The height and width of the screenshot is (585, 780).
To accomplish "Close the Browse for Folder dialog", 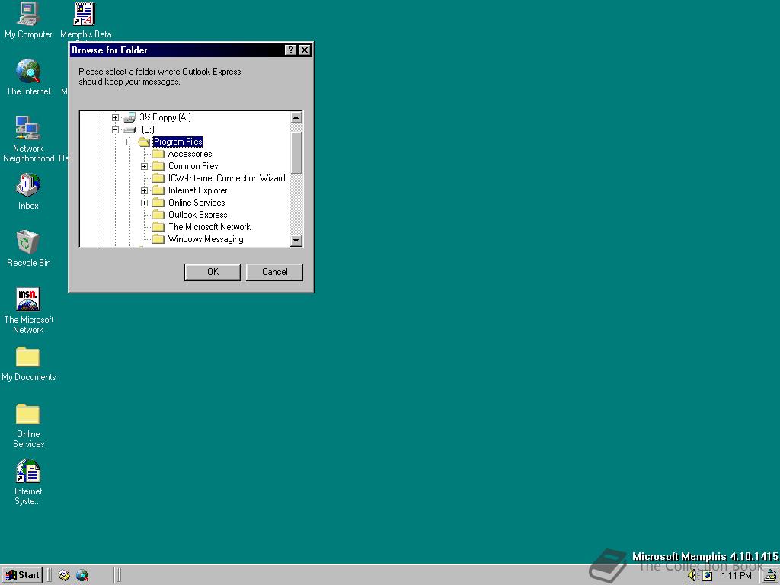I will 305,50.
